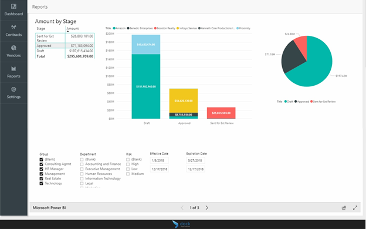Select the Booston Reality legend swatch
This screenshot has height=229, width=366.
click(x=155, y=28)
